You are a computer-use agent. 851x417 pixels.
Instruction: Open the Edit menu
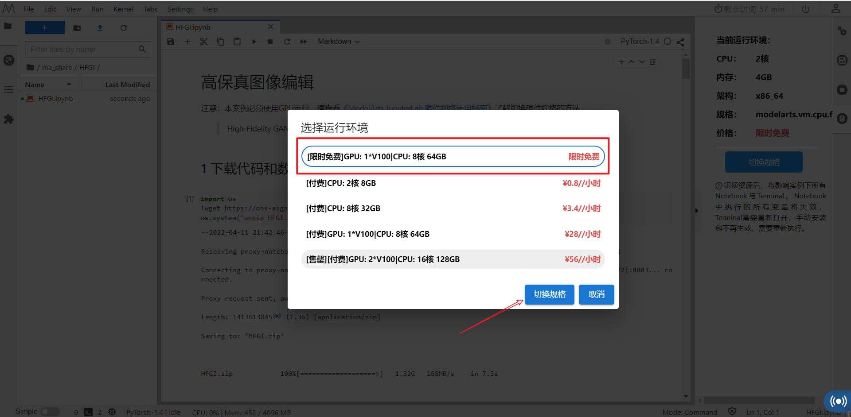[50, 9]
